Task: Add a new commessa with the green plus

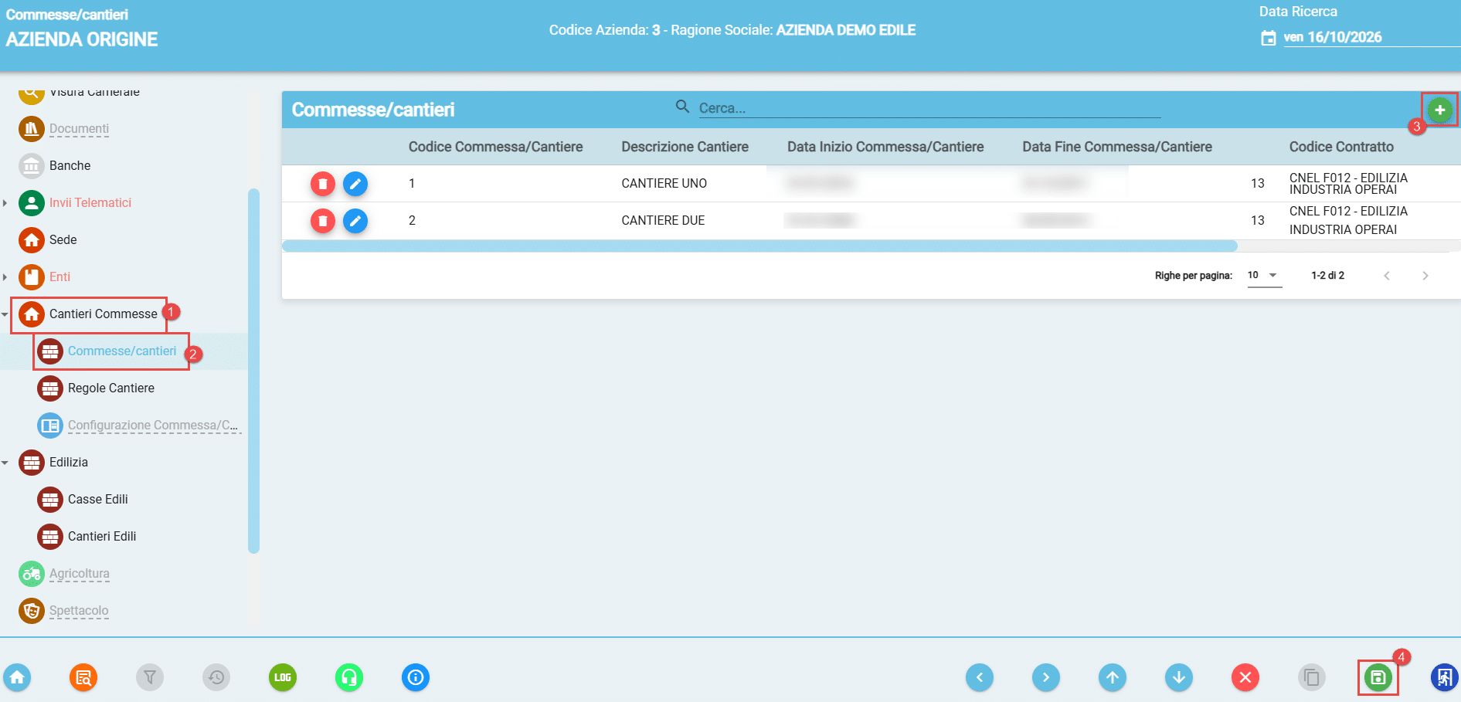Action: tap(1439, 110)
